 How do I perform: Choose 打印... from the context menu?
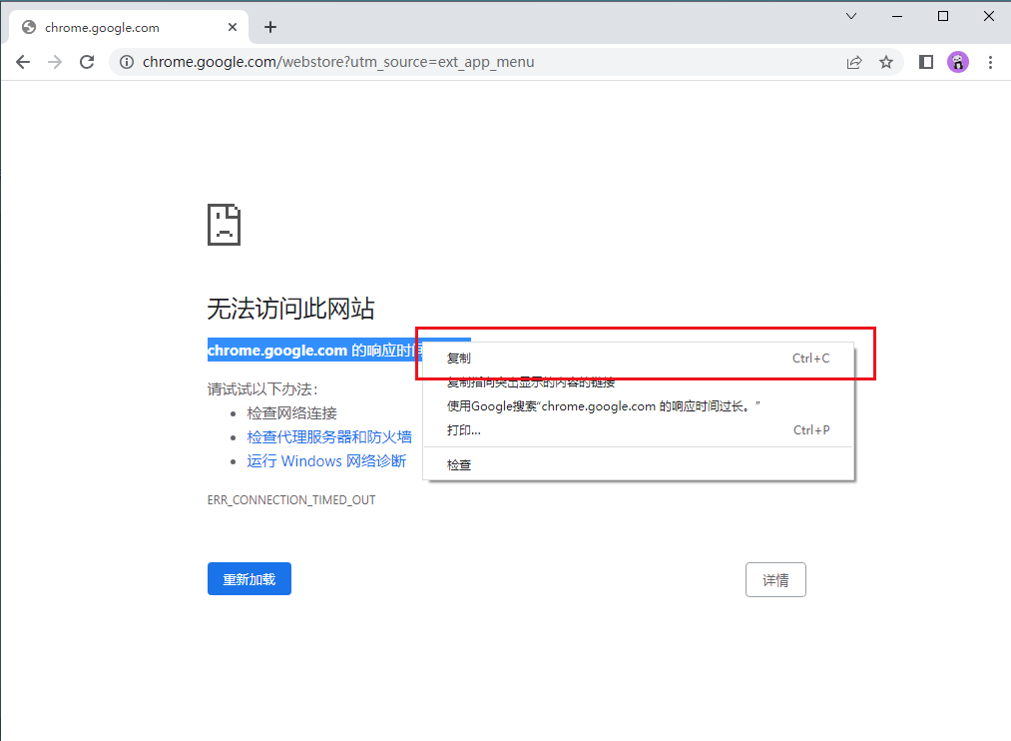click(x=639, y=430)
